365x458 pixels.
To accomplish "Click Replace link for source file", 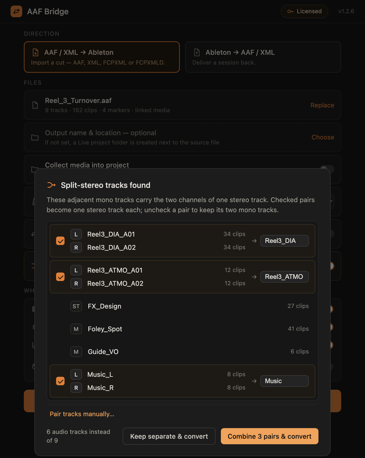I will 322,105.
